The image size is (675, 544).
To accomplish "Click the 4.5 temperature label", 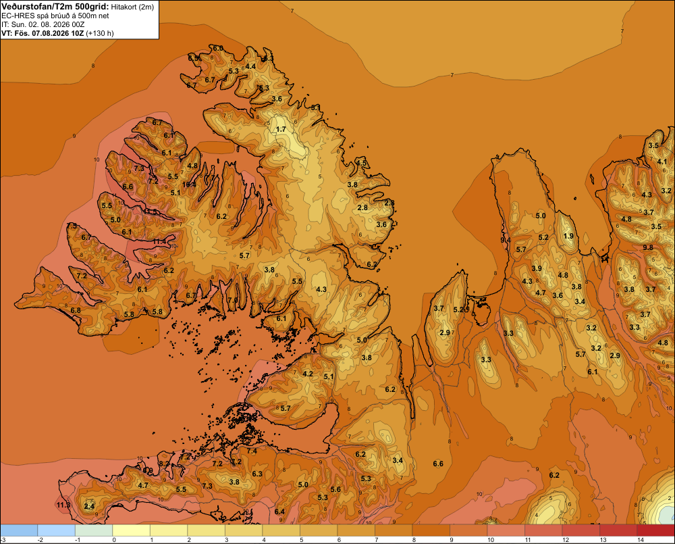I will tap(361, 164).
